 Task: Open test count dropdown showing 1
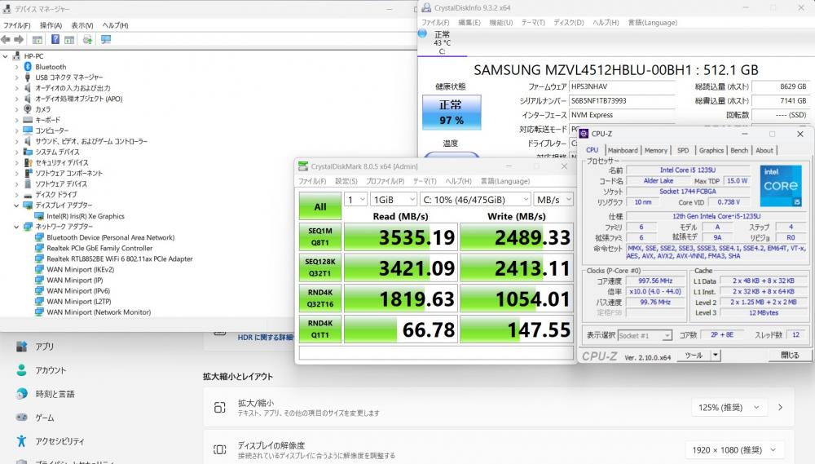coord(355,200)
